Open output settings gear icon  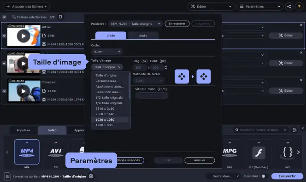(x=91, y=176)
